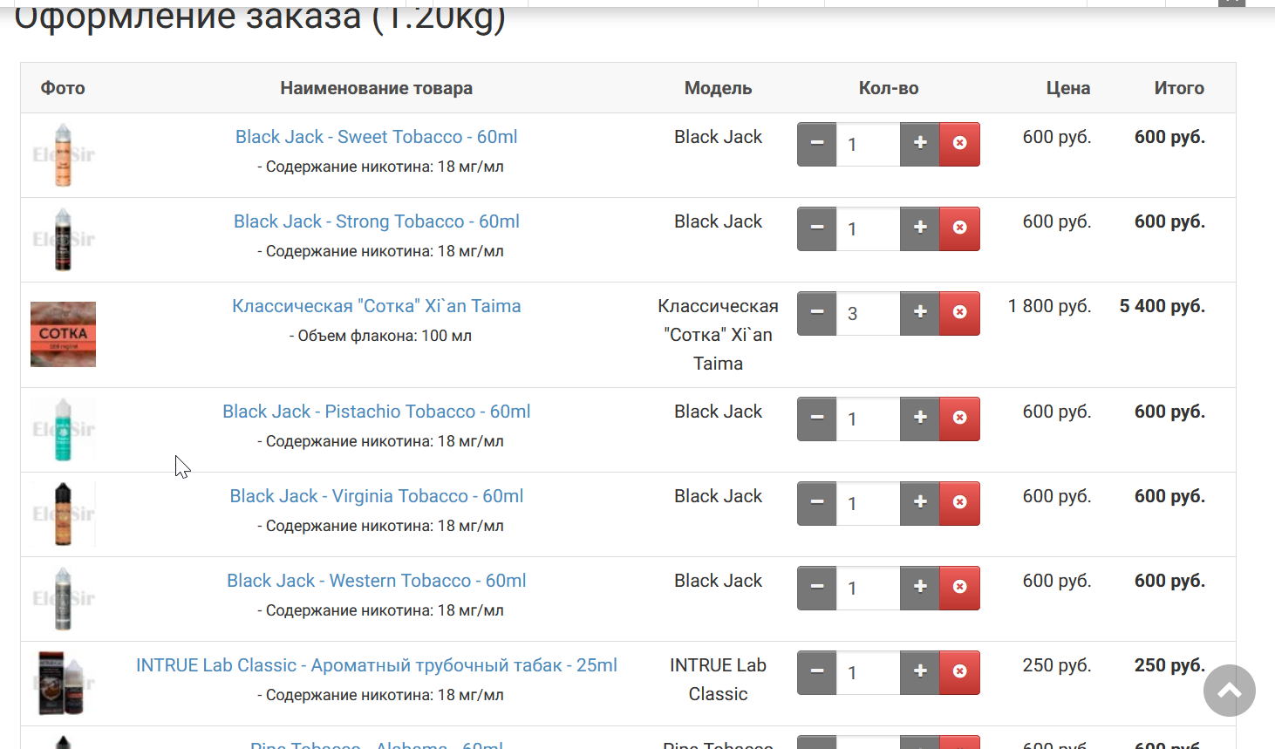
Task: View the Black Jack Western Tobacco product photo
Action: point(63,599)
